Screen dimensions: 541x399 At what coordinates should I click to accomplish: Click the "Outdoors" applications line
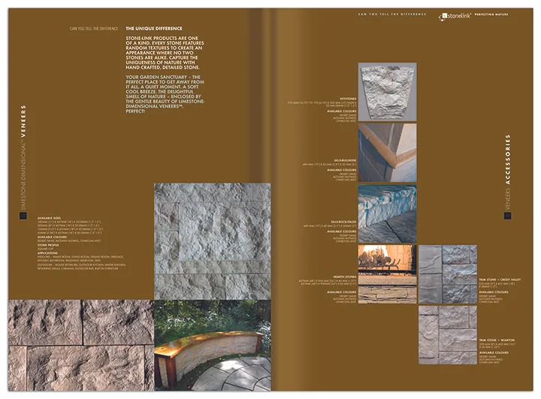coord(82,267)
